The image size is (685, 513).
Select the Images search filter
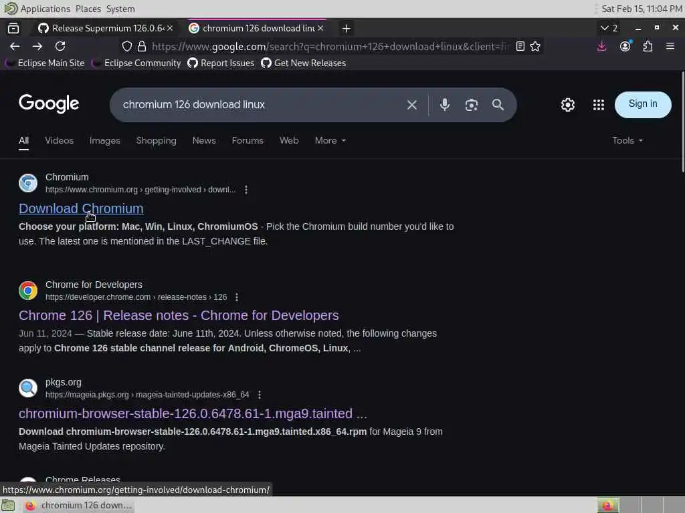pyautogui.click(x=105, y=140)
